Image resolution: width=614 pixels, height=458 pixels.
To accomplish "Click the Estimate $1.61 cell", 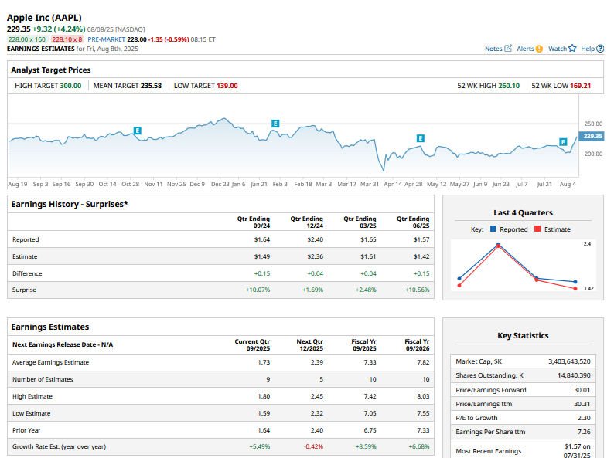I will (368, 256).
